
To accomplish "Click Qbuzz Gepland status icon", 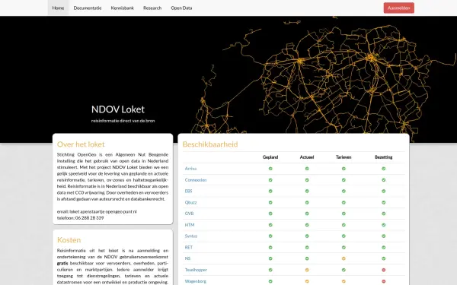I will [x=270, y=202].
